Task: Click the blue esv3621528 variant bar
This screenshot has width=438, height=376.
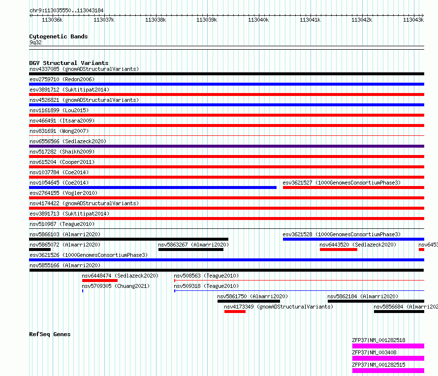Action: pyautogui.click(x=354, y=239)
